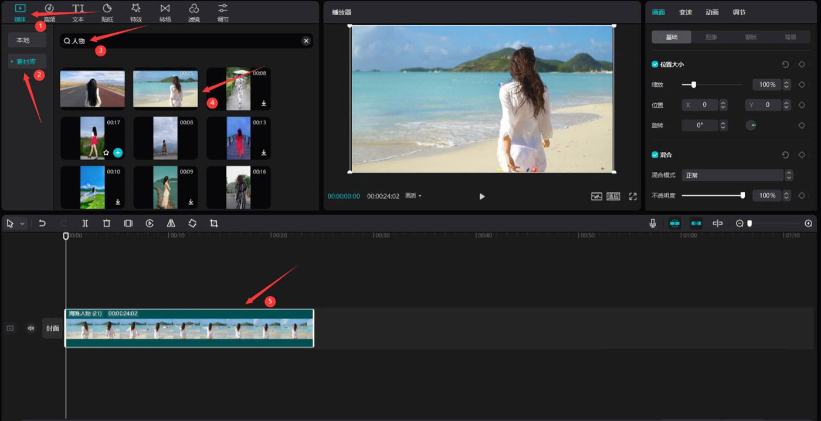Click the split clip tool in timeline toolbar

pos(85,223)
